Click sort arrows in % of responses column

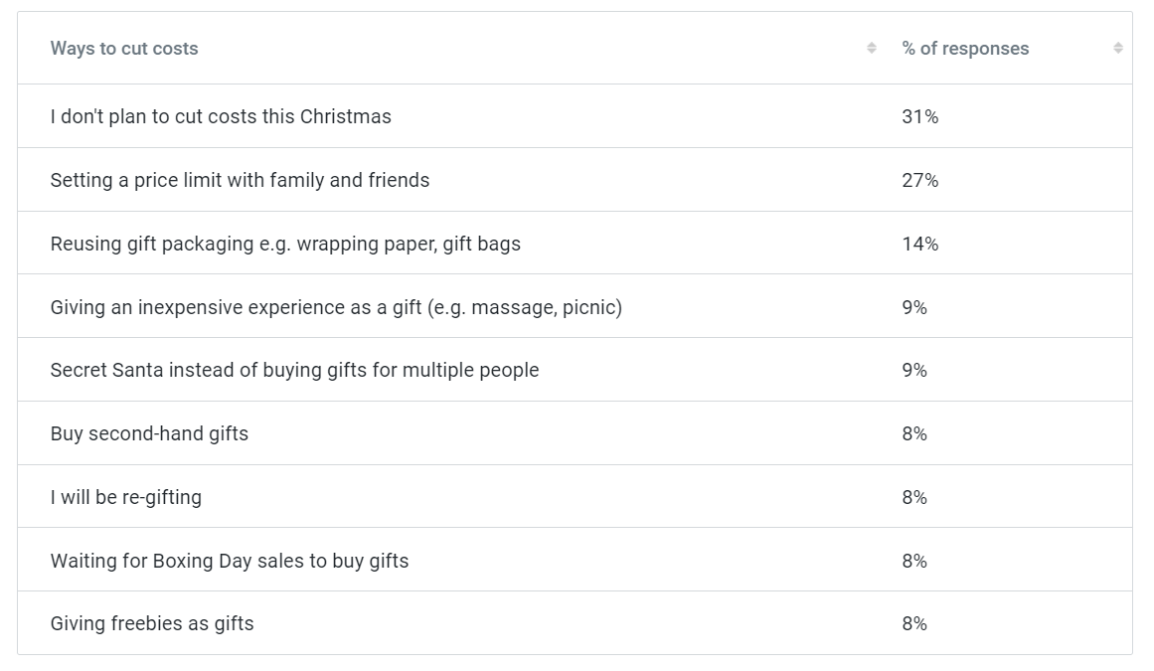(1118, 48)
